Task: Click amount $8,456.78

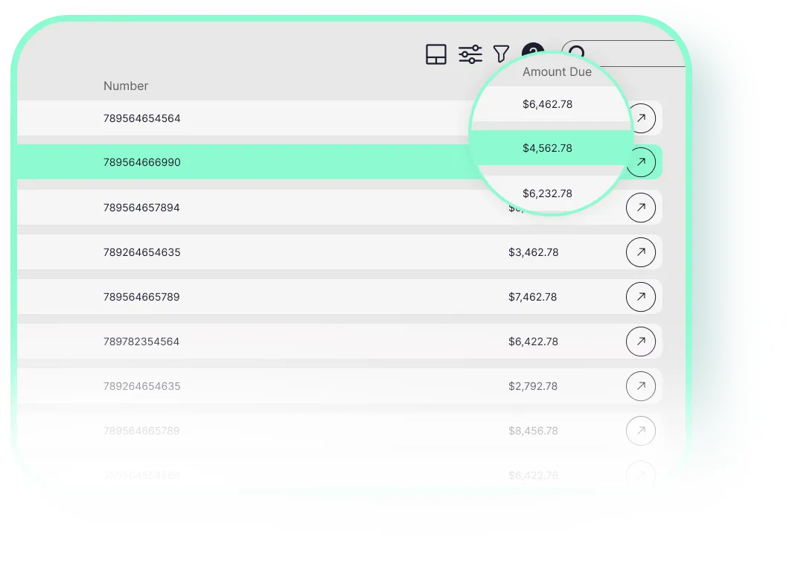Action: pyautogui.click(x=534, y=431)
